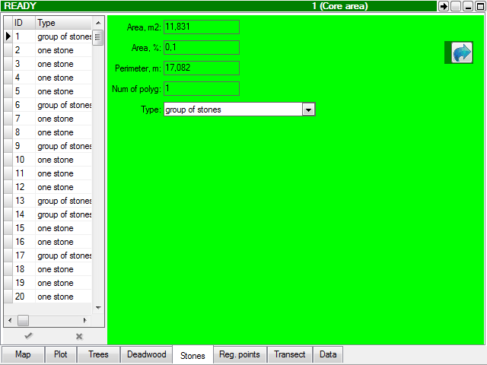Open the Reg. points tab
The width and height of the screenshot is (487, 365).
pos(239,354)
